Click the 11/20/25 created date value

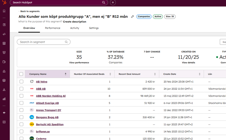[x=188, y=57]
